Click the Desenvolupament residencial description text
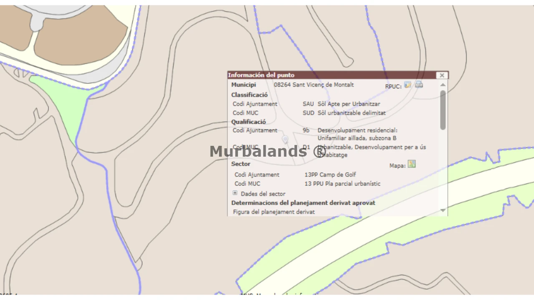The width and height of the screenshot is (534, 300). pyautogui.click(x=358, y=134)
